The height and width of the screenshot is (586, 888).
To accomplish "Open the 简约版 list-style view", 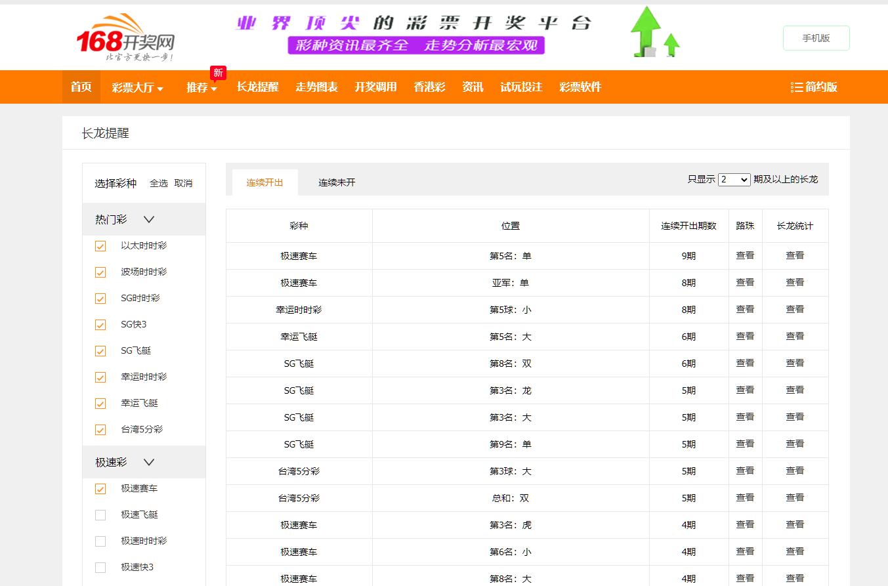I will pos(814,86).
